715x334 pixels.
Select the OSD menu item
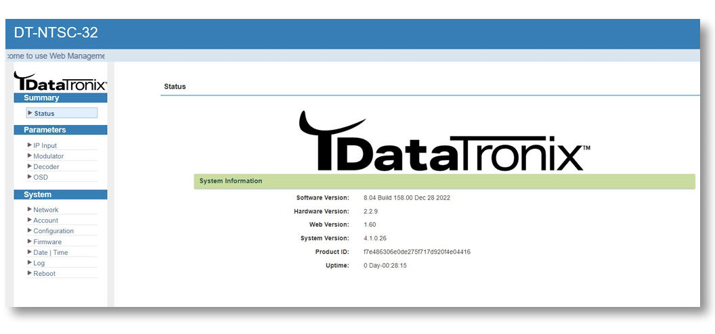(x=41, y=177)
